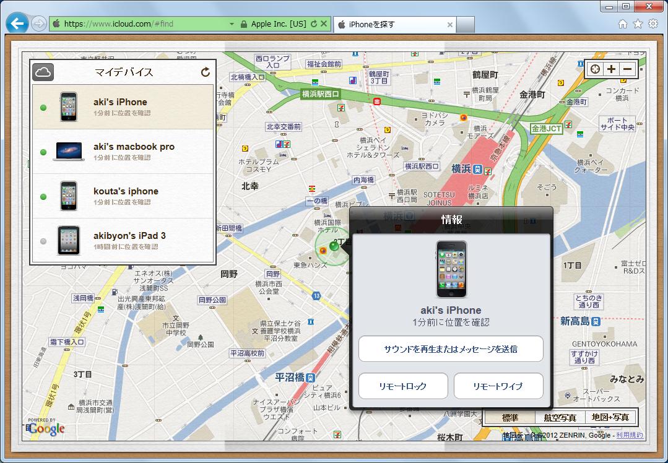Click the Google logo on map
668x463 pixels.
[46, 428]
